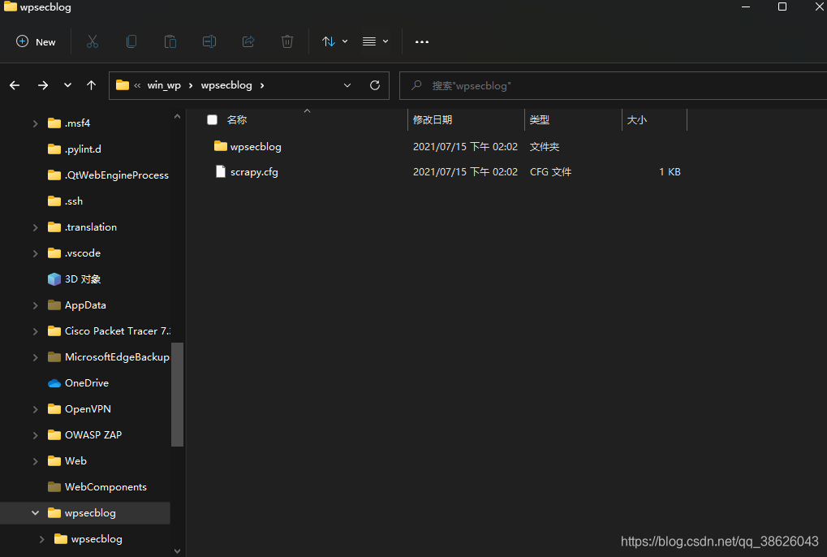Go back with the left arrow

(x=15, y=85)
